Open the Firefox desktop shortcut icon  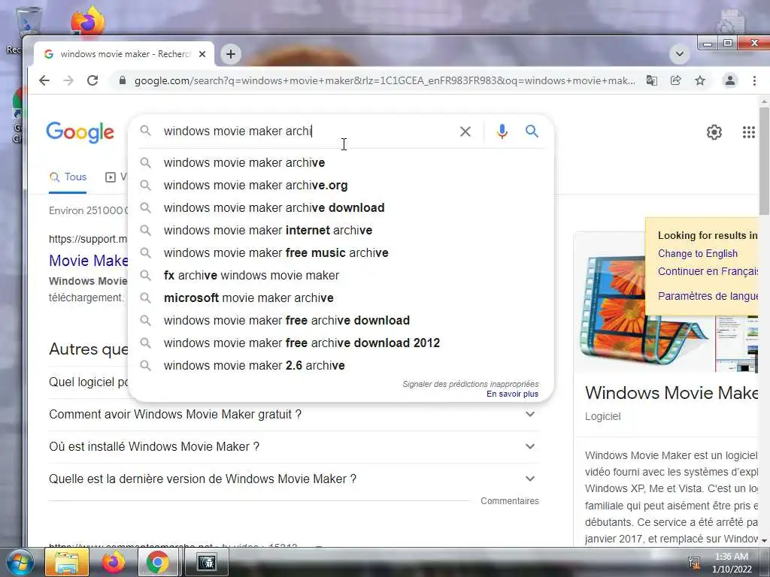87,22
